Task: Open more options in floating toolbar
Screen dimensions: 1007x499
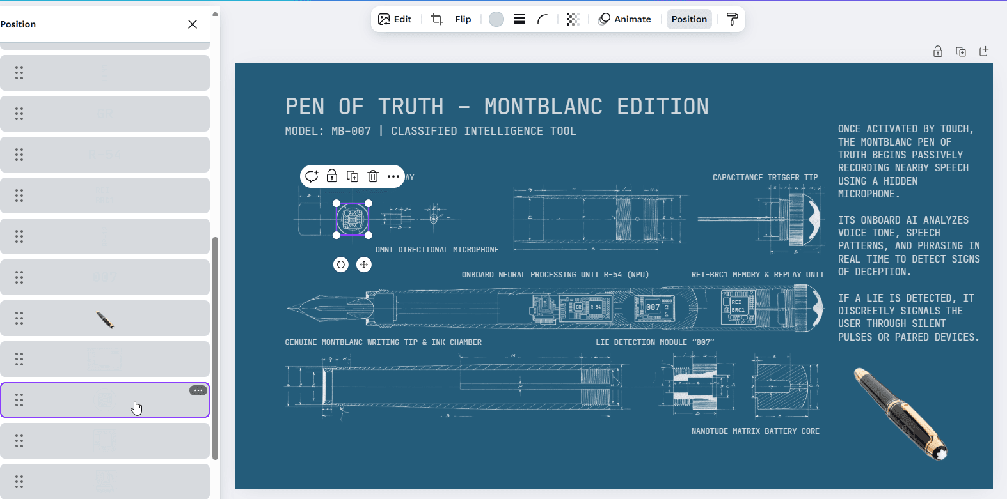Action: [393, 176]
